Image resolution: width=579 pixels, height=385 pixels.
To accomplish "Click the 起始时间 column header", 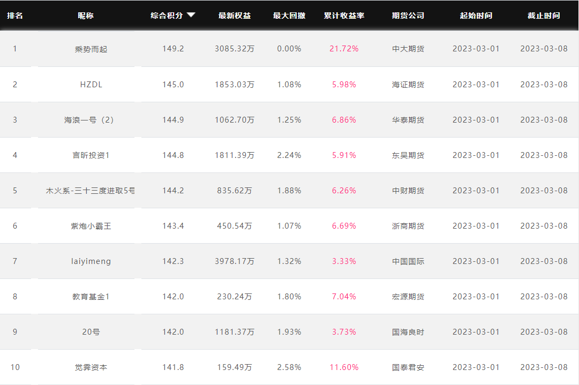I will (x=476, y=16).
